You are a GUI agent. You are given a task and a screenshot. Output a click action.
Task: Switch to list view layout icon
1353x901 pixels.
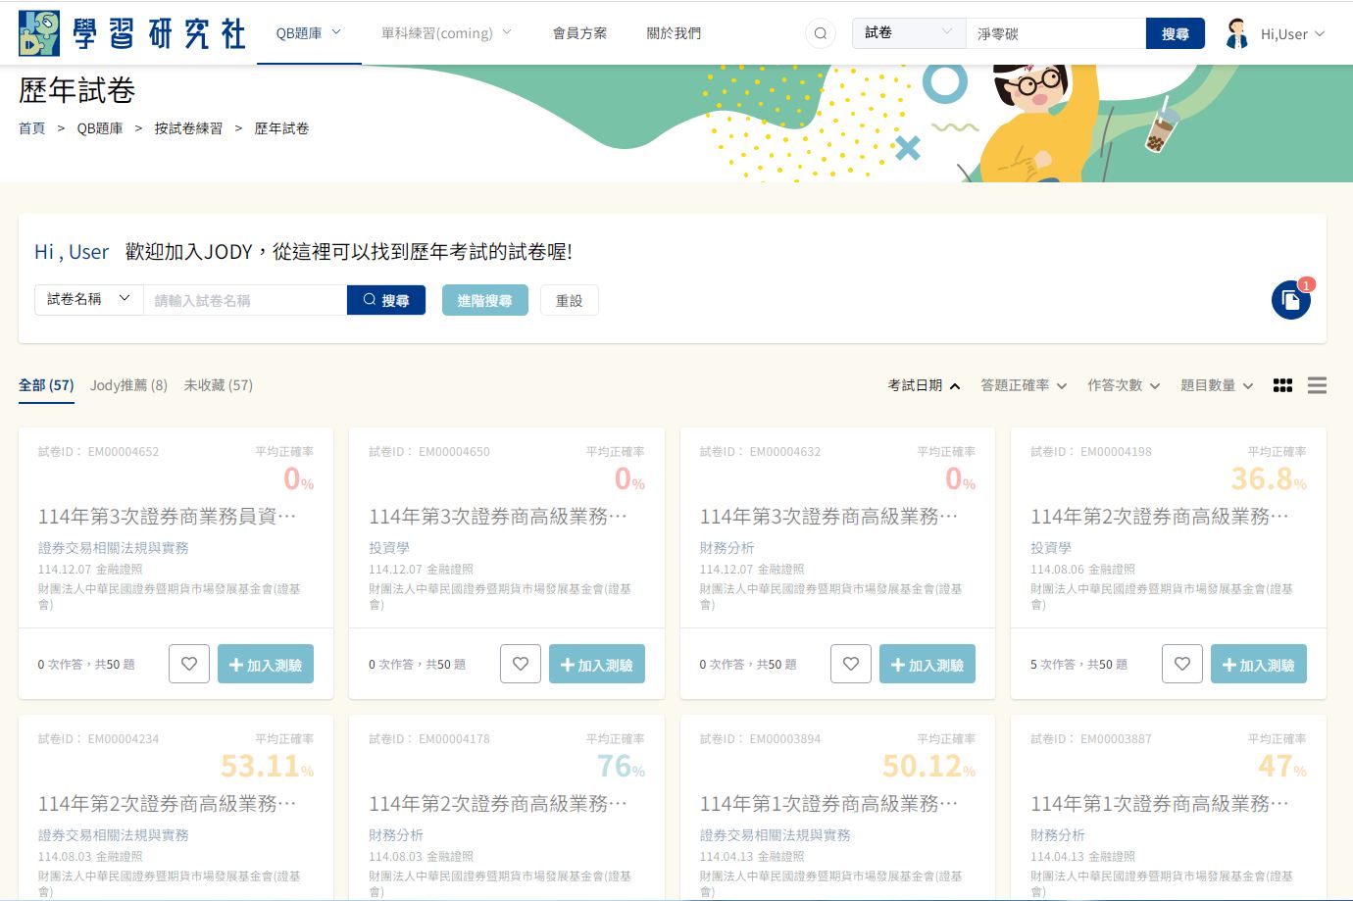coord(1317,385)
